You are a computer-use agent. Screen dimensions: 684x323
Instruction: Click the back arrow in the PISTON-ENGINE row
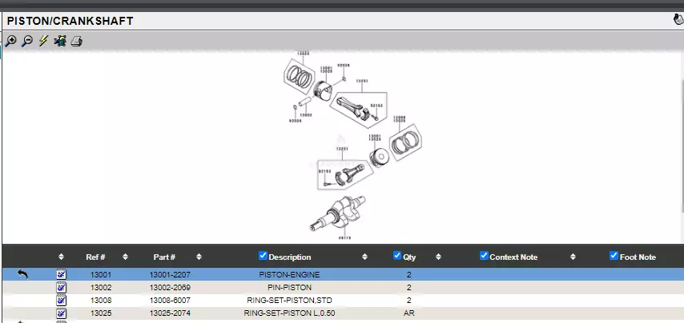[x=22, y=274]
